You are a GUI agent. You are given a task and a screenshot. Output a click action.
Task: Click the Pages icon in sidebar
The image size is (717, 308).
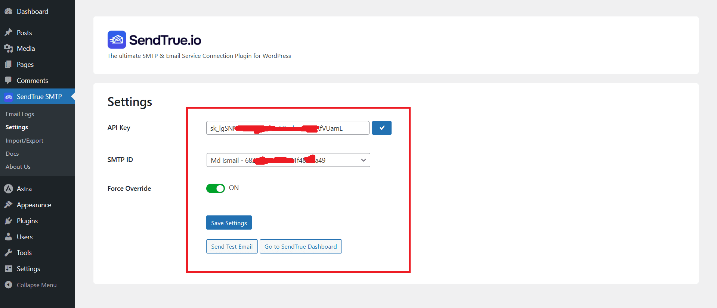[8, 65]
